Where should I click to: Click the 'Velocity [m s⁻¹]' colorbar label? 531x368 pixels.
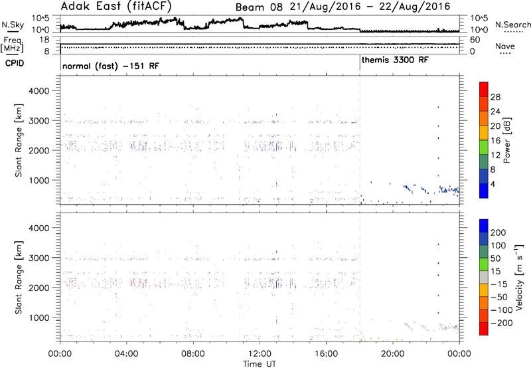[518, 277]
